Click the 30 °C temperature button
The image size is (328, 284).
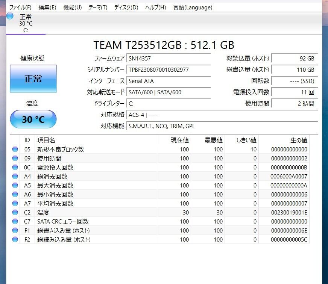(33, 119)
